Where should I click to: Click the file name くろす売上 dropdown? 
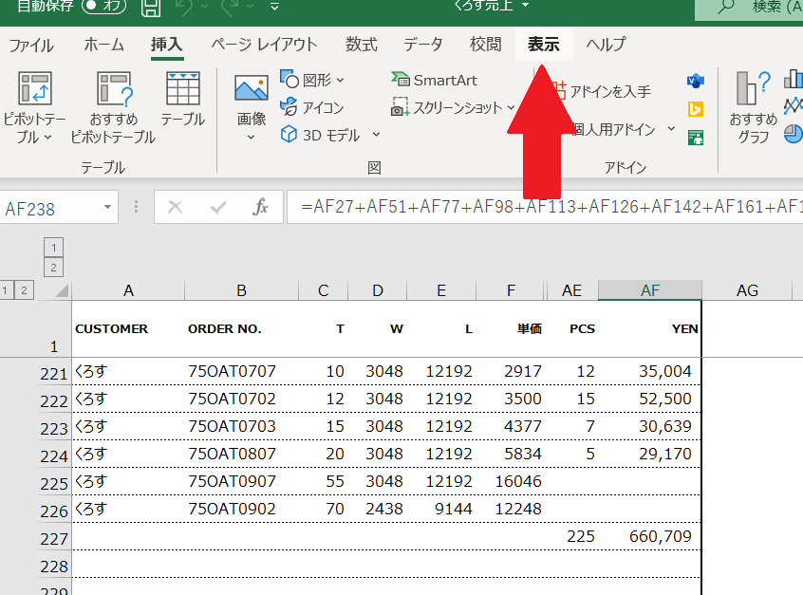[492, 6]
